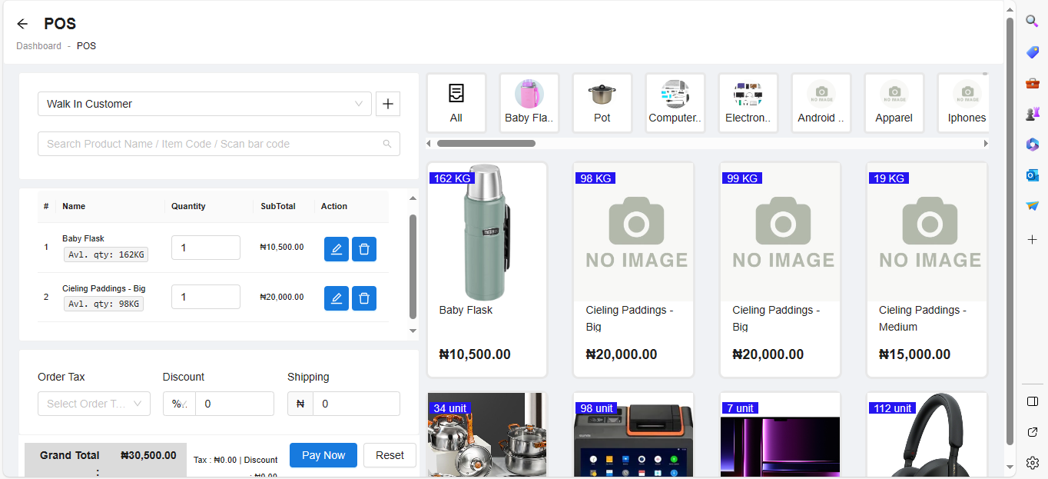Screen dimensions: 1048x479
Task: Click the Shipping amount field
Action: pyautogui.click(x=356, y=404)
